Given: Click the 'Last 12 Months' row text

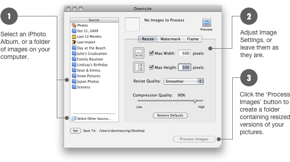Looking at the screenshot, I should pyautogui.click(x=89, y=36).
